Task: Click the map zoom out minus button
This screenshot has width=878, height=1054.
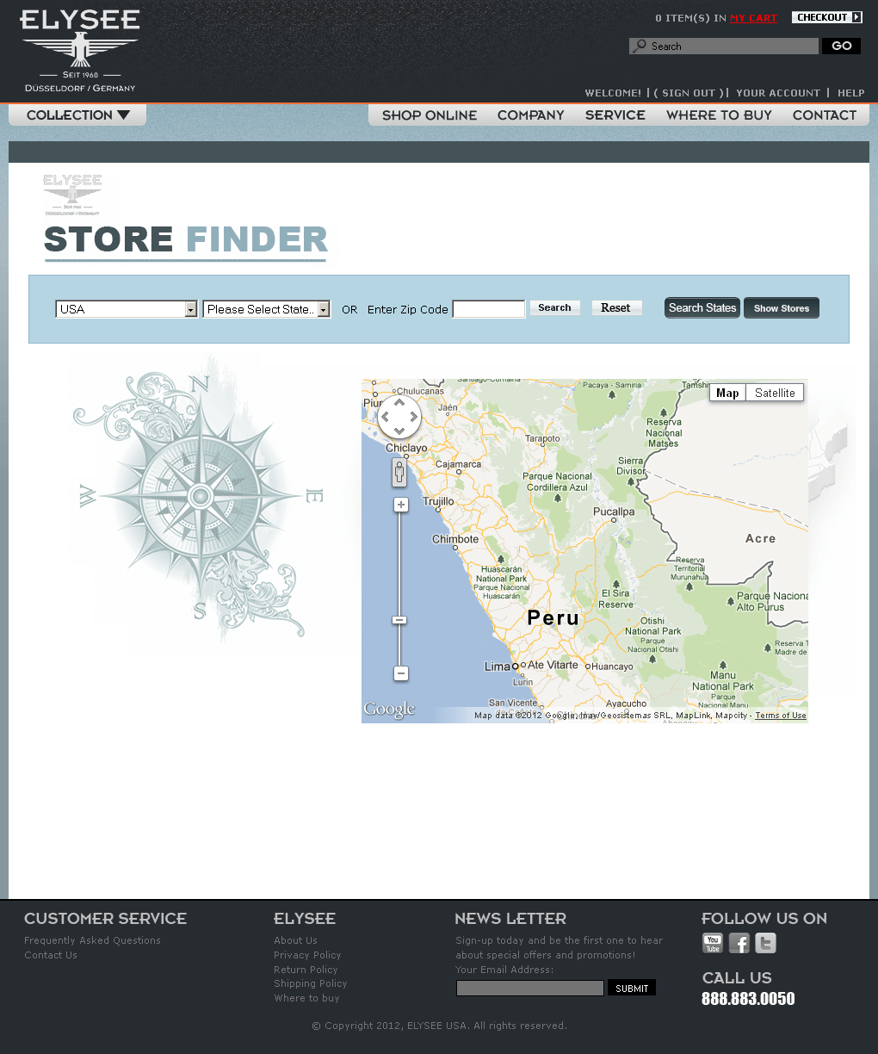Action: 400,673
